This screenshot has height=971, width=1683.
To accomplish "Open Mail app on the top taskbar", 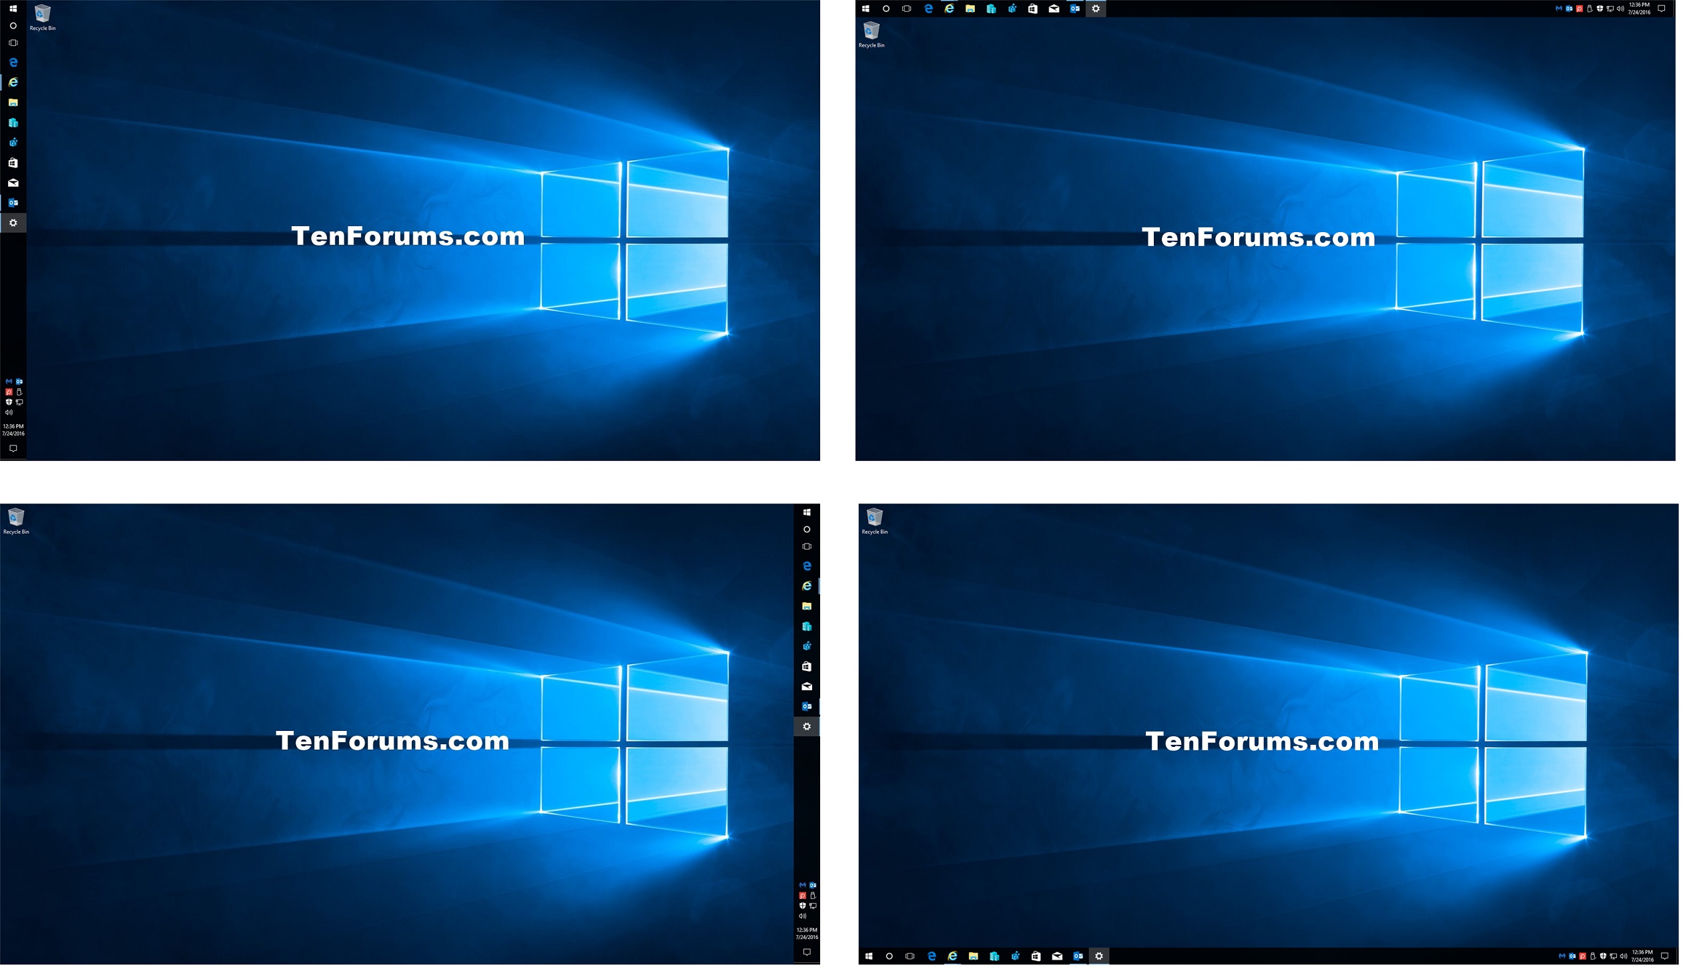I will (1054, 9).
